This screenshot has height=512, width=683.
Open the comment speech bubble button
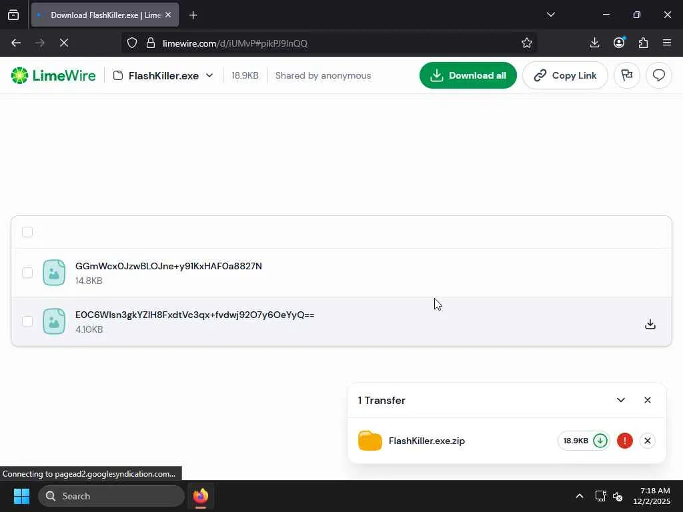658,75
